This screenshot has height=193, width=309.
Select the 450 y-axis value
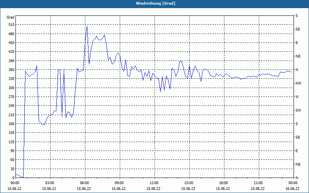pos(11,43)
